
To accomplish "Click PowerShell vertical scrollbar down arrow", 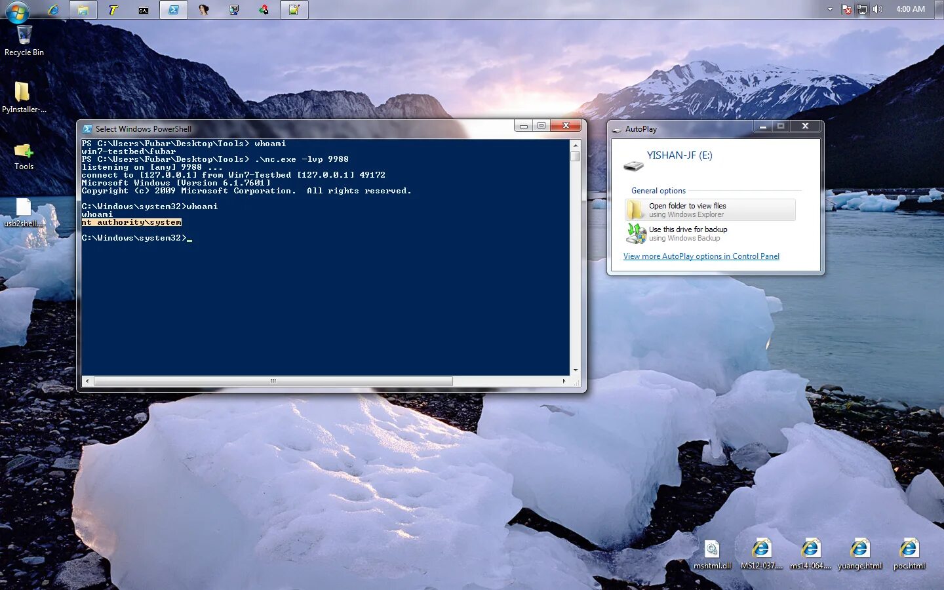I will coord(575,370).
